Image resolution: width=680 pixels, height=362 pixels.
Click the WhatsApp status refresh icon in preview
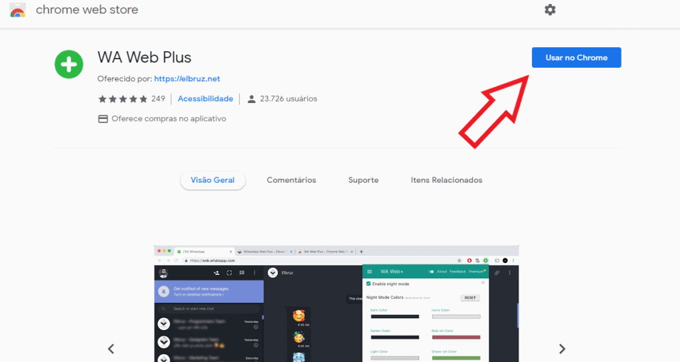click(x=229, y=273)
